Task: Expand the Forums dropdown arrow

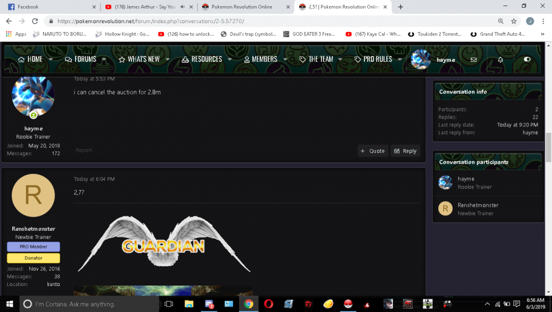Action: [x=104, y=59]
